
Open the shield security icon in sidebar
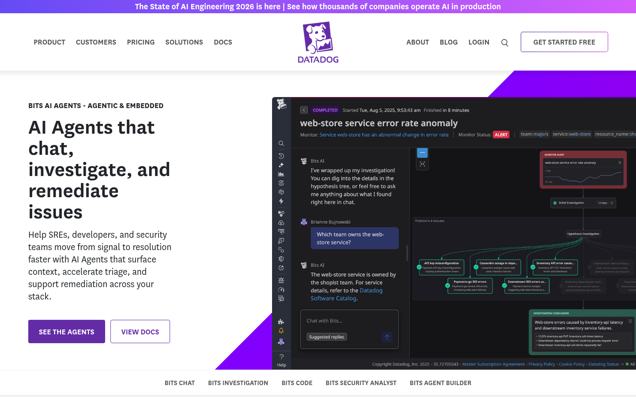click(x=281, y=259)
